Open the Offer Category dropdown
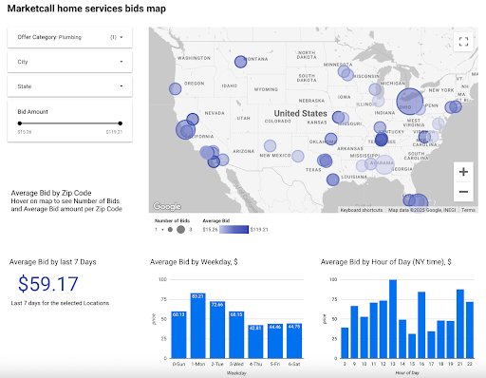Image resolution: width=486 pixels, height=378 pixels. [x=69, y=37]
